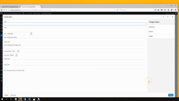Focus the Title input field
179x101 pixels.
75,24
